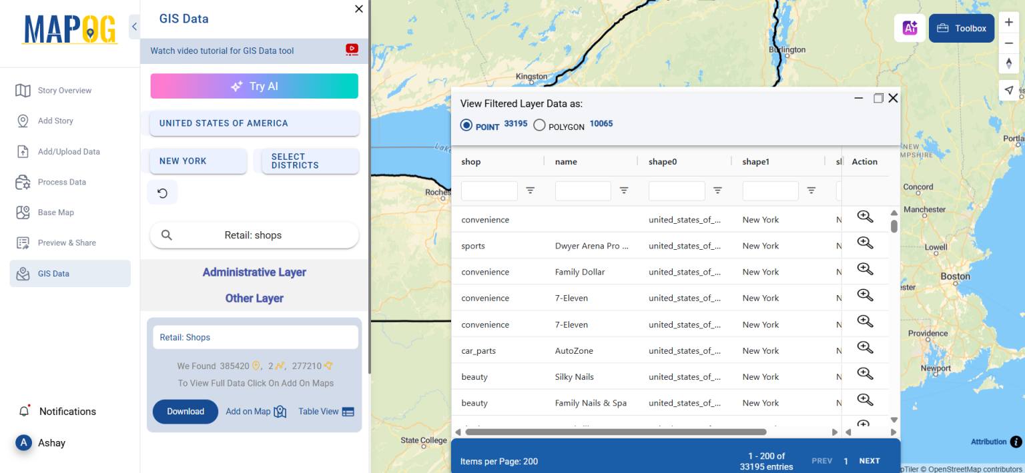Expand the Other Layer section
The image size is (1025, 473).
[254, 298]
